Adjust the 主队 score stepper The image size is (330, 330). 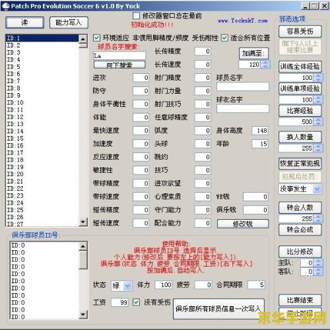coord(318,263)
